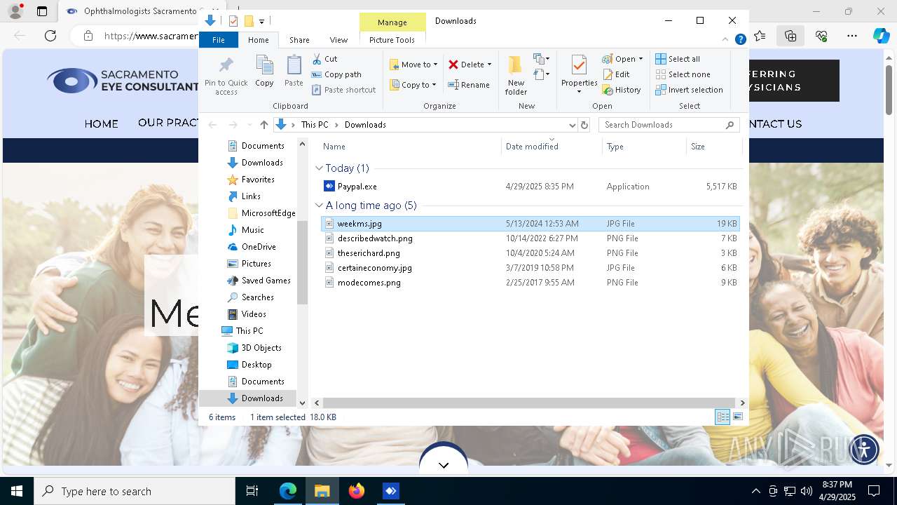Screen dimensions: 897x505
Task: Open Picture Tools tab
Action: pos(392,40)
